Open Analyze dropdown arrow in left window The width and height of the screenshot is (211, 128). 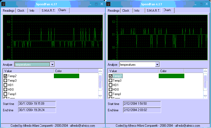[x=52, y=65]
